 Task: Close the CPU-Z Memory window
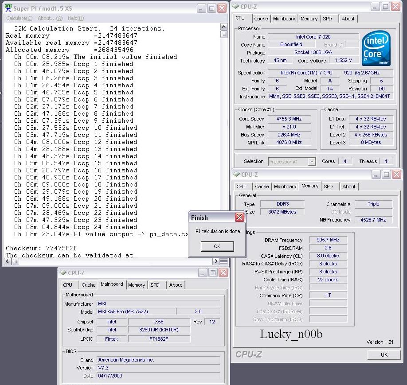tap(396, 175)
